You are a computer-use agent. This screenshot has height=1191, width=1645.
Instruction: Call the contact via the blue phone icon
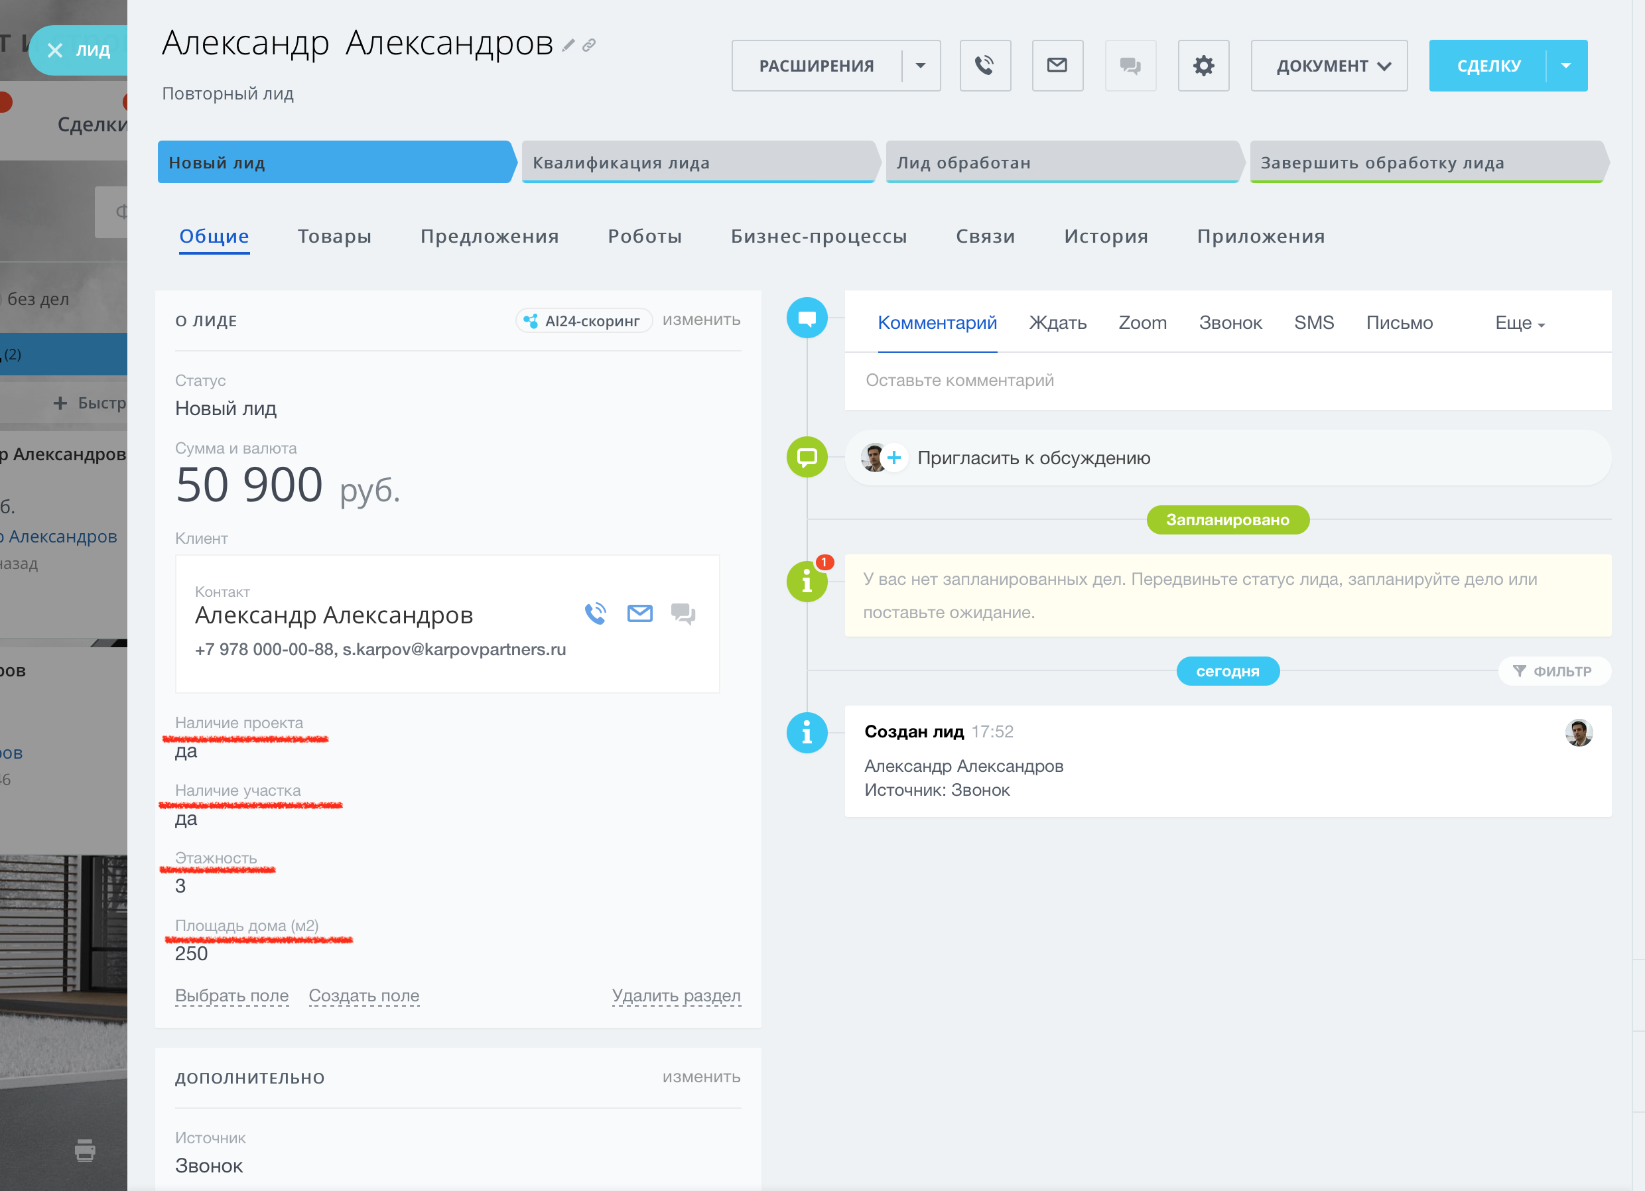pyautogui.click(x=596, y=613)
